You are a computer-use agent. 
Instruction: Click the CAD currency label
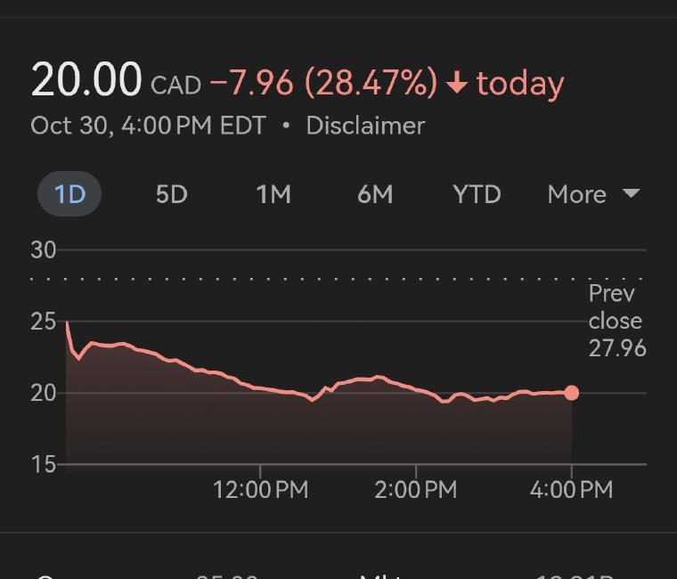(175, 86)
